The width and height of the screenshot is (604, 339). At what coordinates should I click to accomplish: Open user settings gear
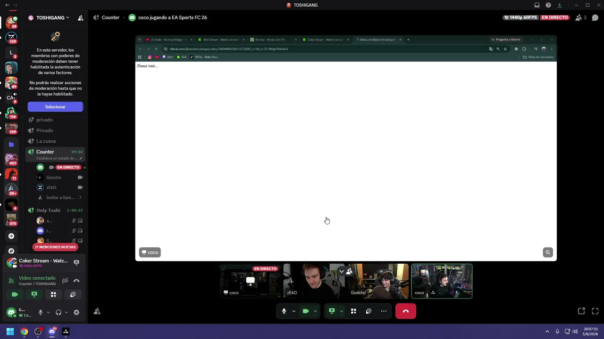click(x=76, y=312)
